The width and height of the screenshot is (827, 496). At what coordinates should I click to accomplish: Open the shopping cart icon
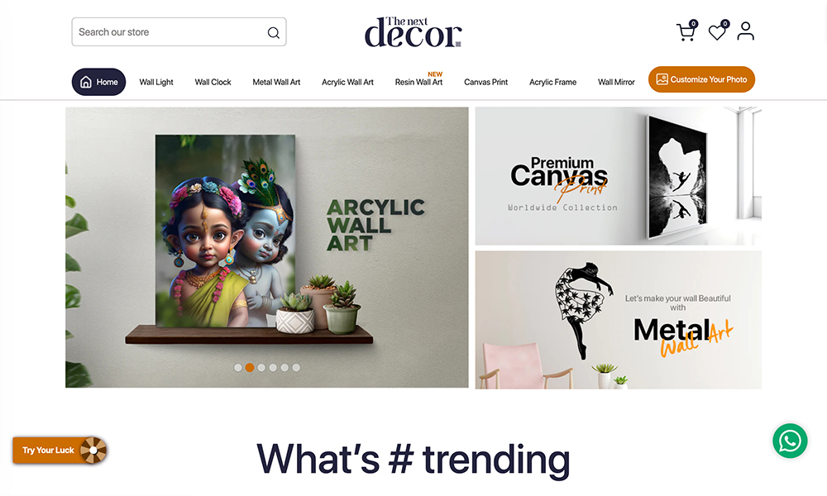point(686,31)
